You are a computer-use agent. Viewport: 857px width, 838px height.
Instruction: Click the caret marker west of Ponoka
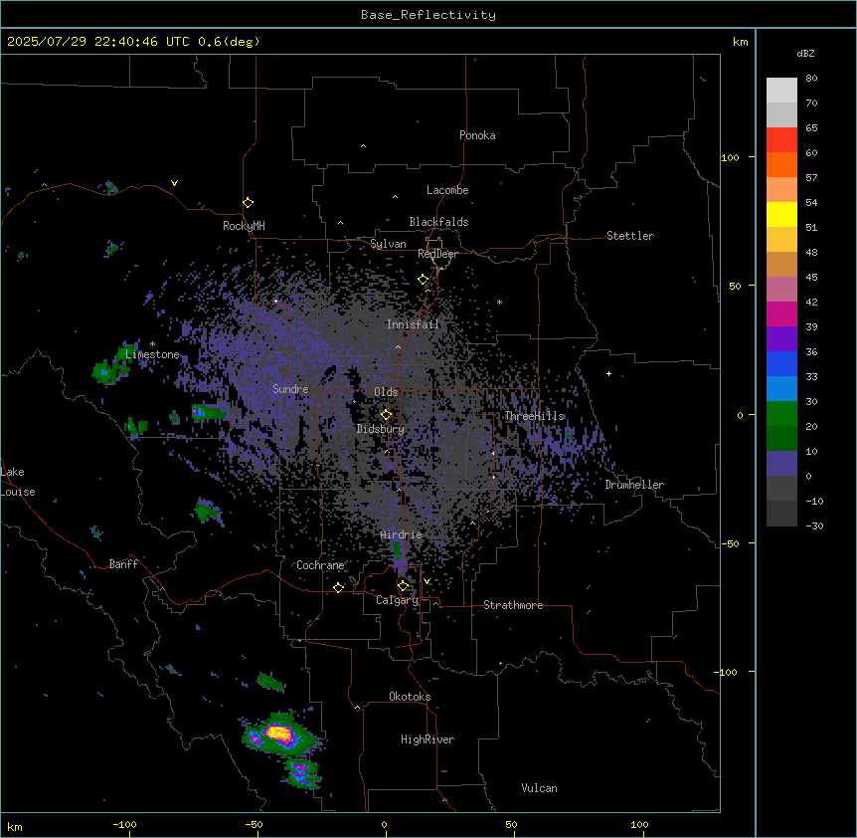coord(364,146)
